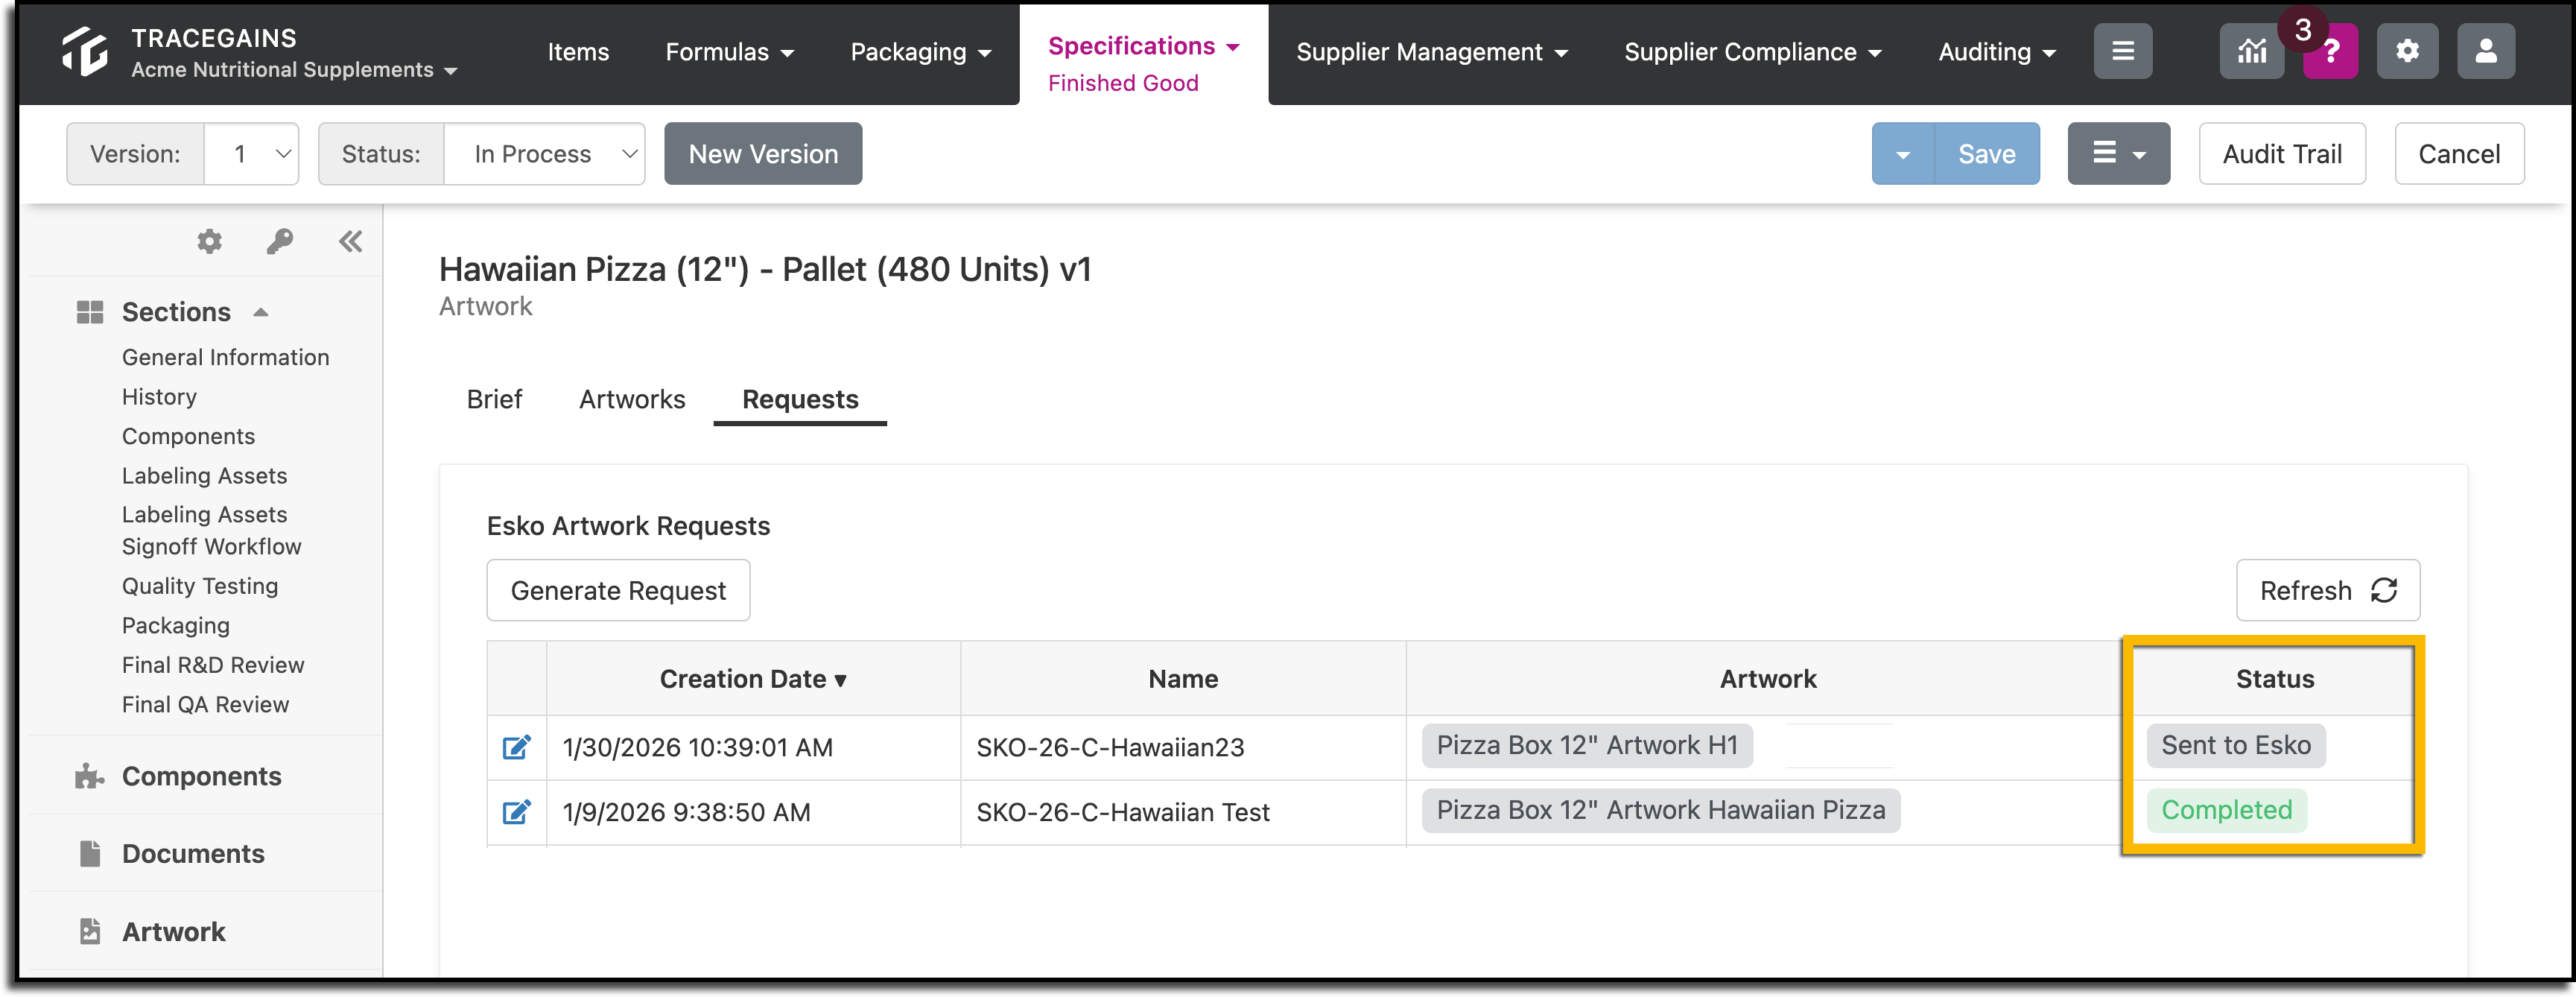Image resolution: width=2576 pixels, height=997 pixels.
Task: Click the Save button
Action: [1986, 154]
